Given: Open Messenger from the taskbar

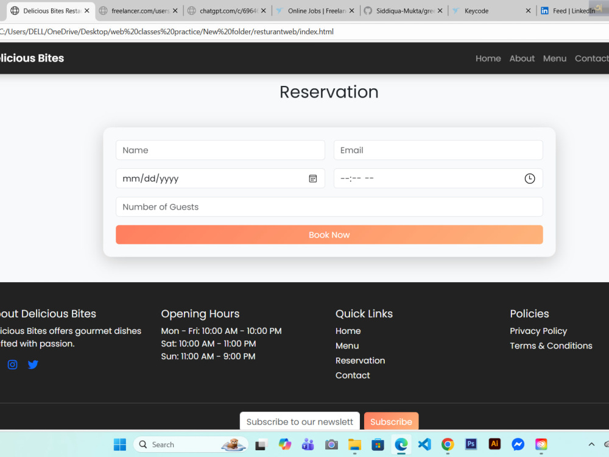Looking at the screenshot, I should (x=518, y=444).
